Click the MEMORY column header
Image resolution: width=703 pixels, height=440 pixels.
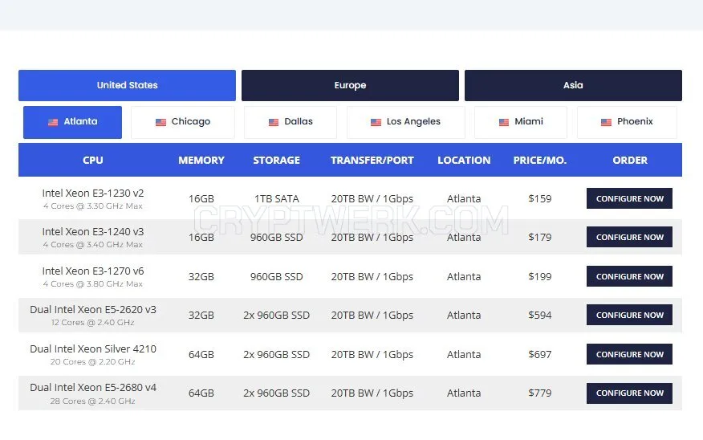coord(201,160)
